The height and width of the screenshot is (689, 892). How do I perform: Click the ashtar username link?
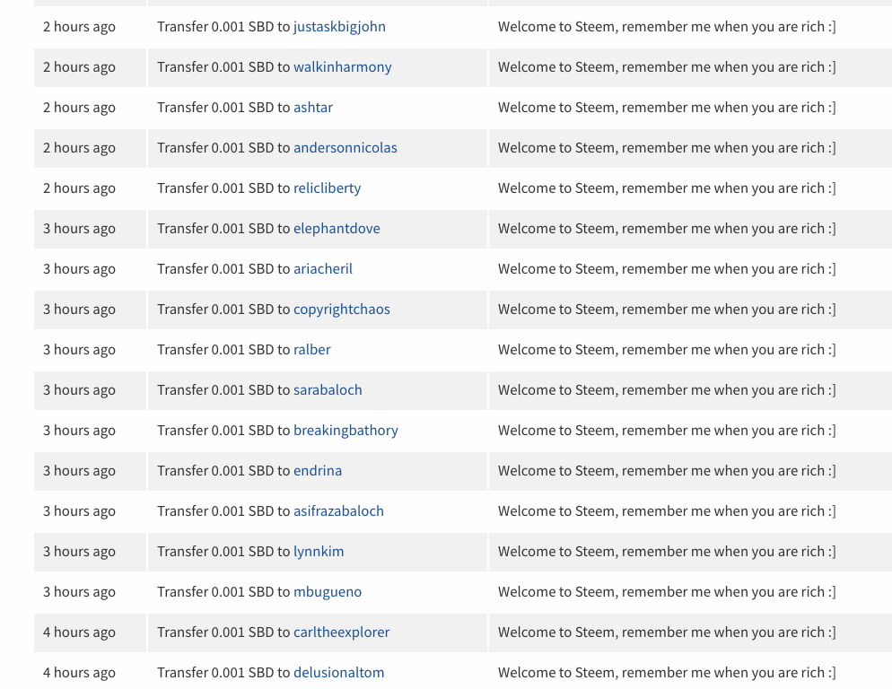click(x=313, y=108)
